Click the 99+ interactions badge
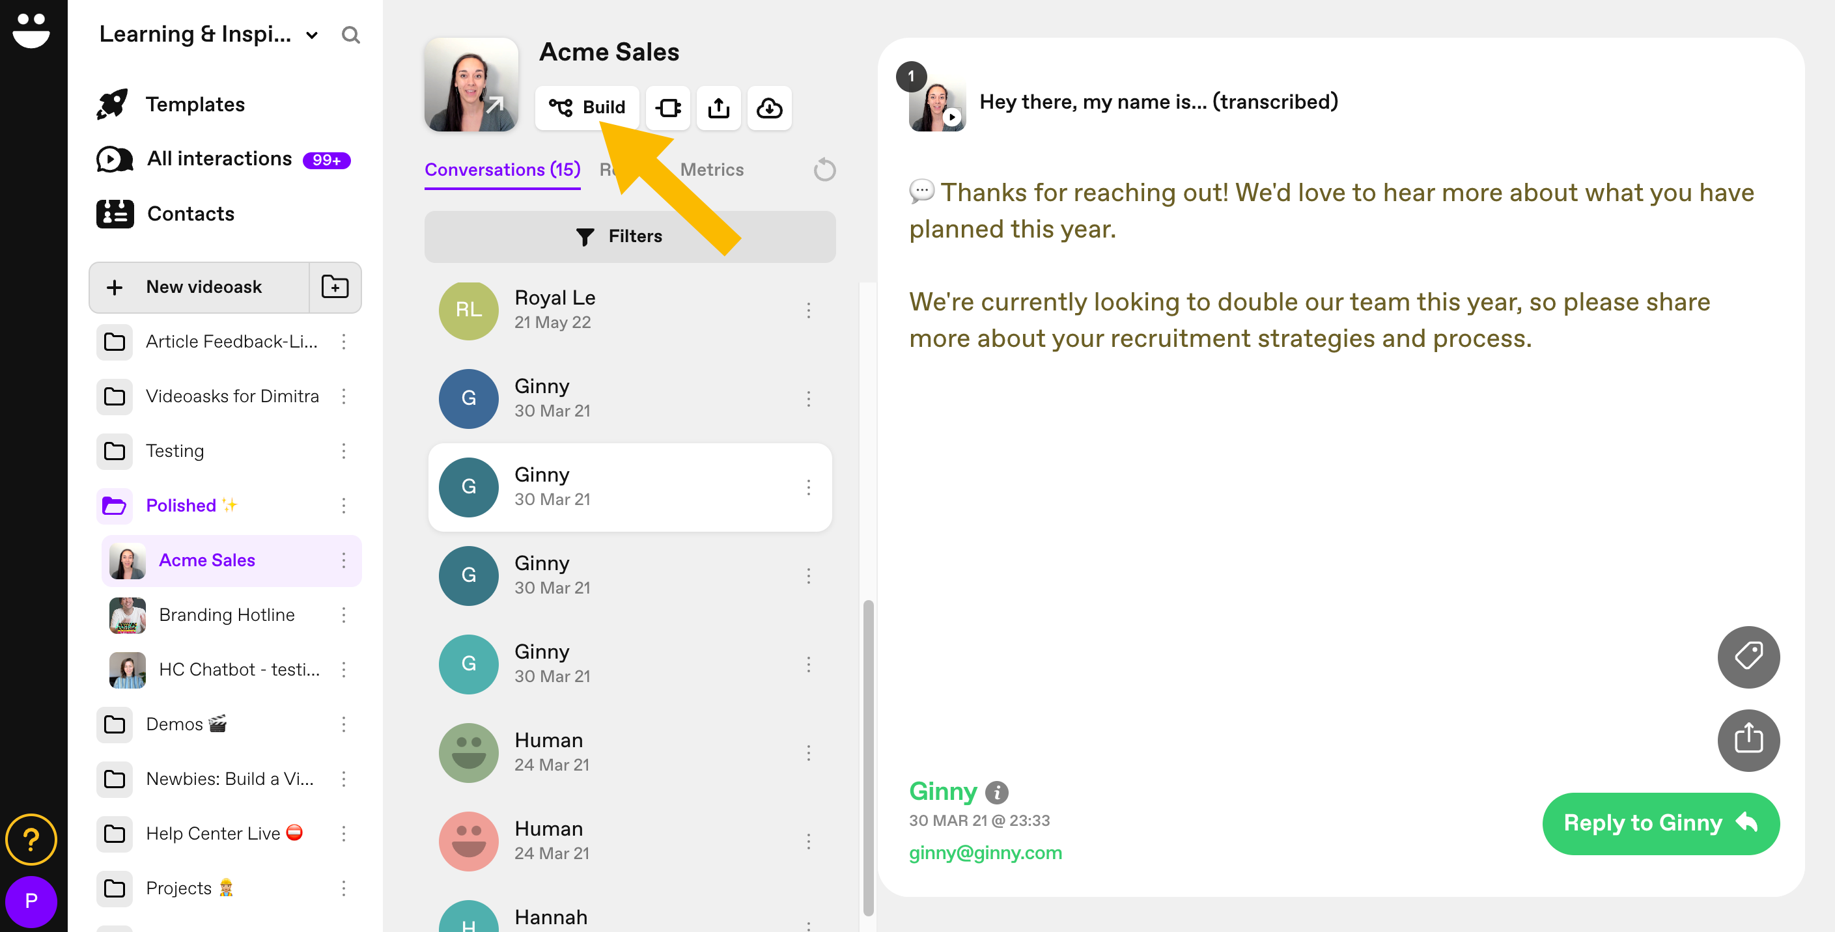This screenshot has width=1835, height=932. point(327,160)
